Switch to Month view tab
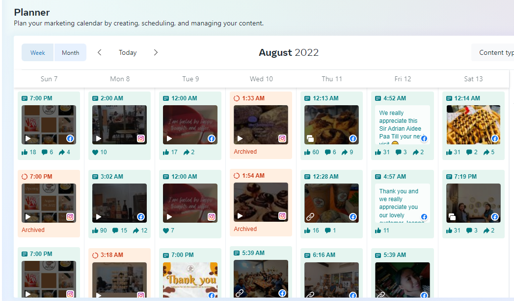Viewport: 514px width, 301px height. 71,53
